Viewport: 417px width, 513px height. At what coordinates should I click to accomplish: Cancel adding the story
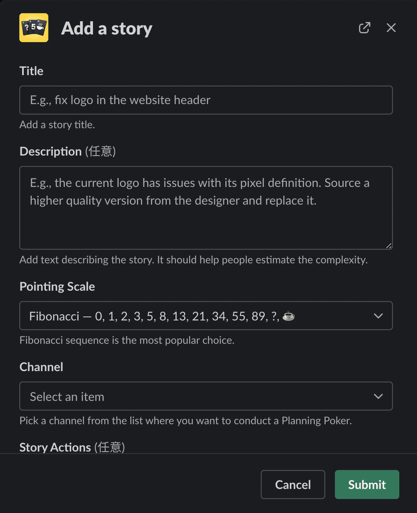(x=293, y=484)
